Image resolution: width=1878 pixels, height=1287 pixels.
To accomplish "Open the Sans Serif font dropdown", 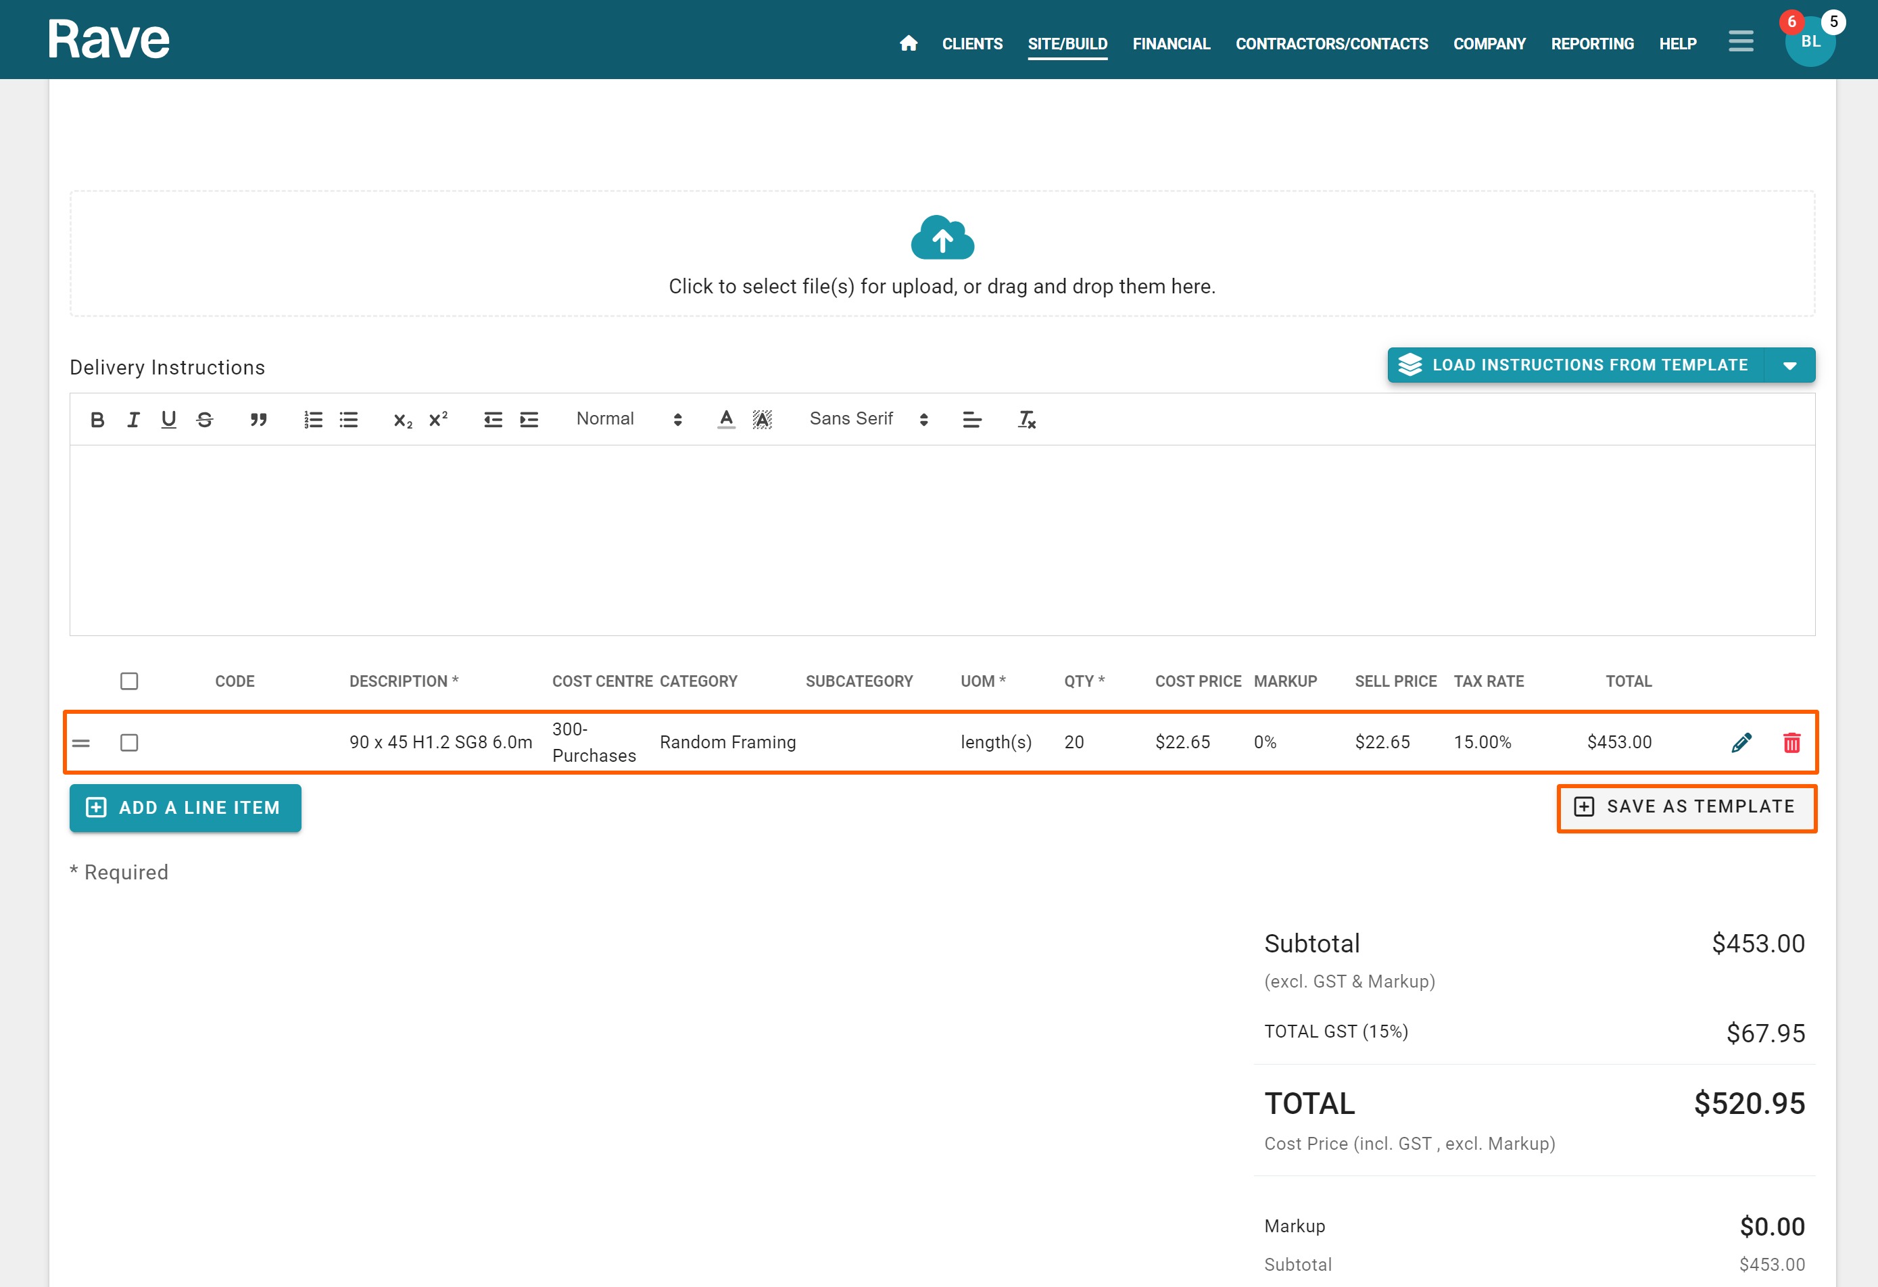I will (868, 419).
